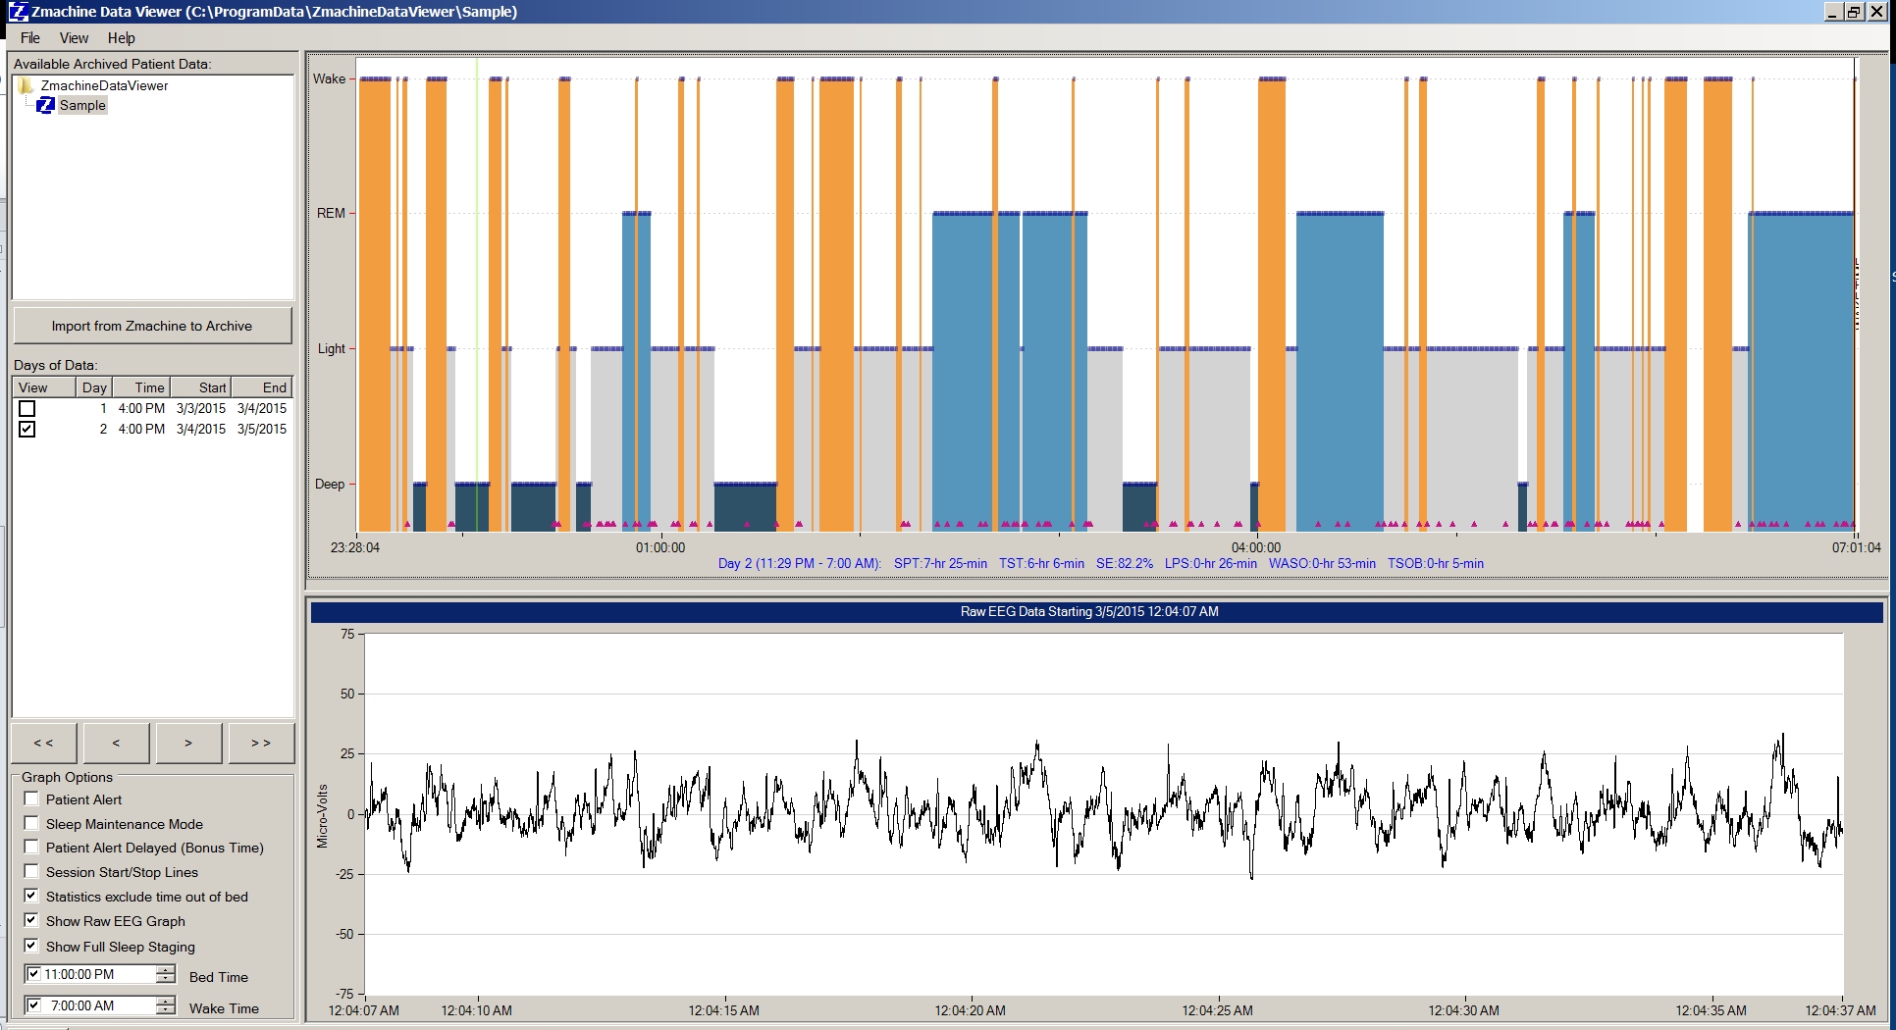1896x1030 pixels.
Task: Click the Start column header
Action: pyautogui.click(x=212, y=387)
